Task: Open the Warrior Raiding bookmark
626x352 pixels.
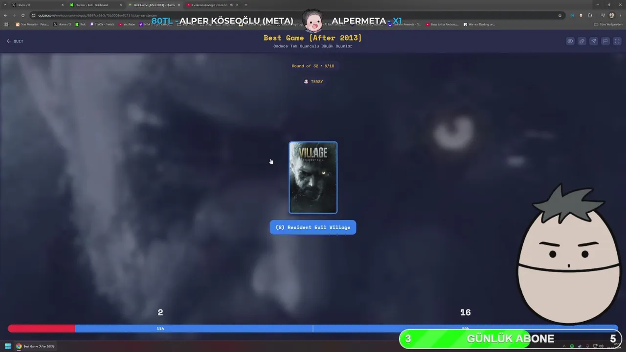Action: coord(480,24)
